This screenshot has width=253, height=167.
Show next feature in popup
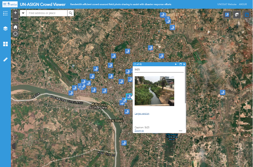tap(176, 64)
